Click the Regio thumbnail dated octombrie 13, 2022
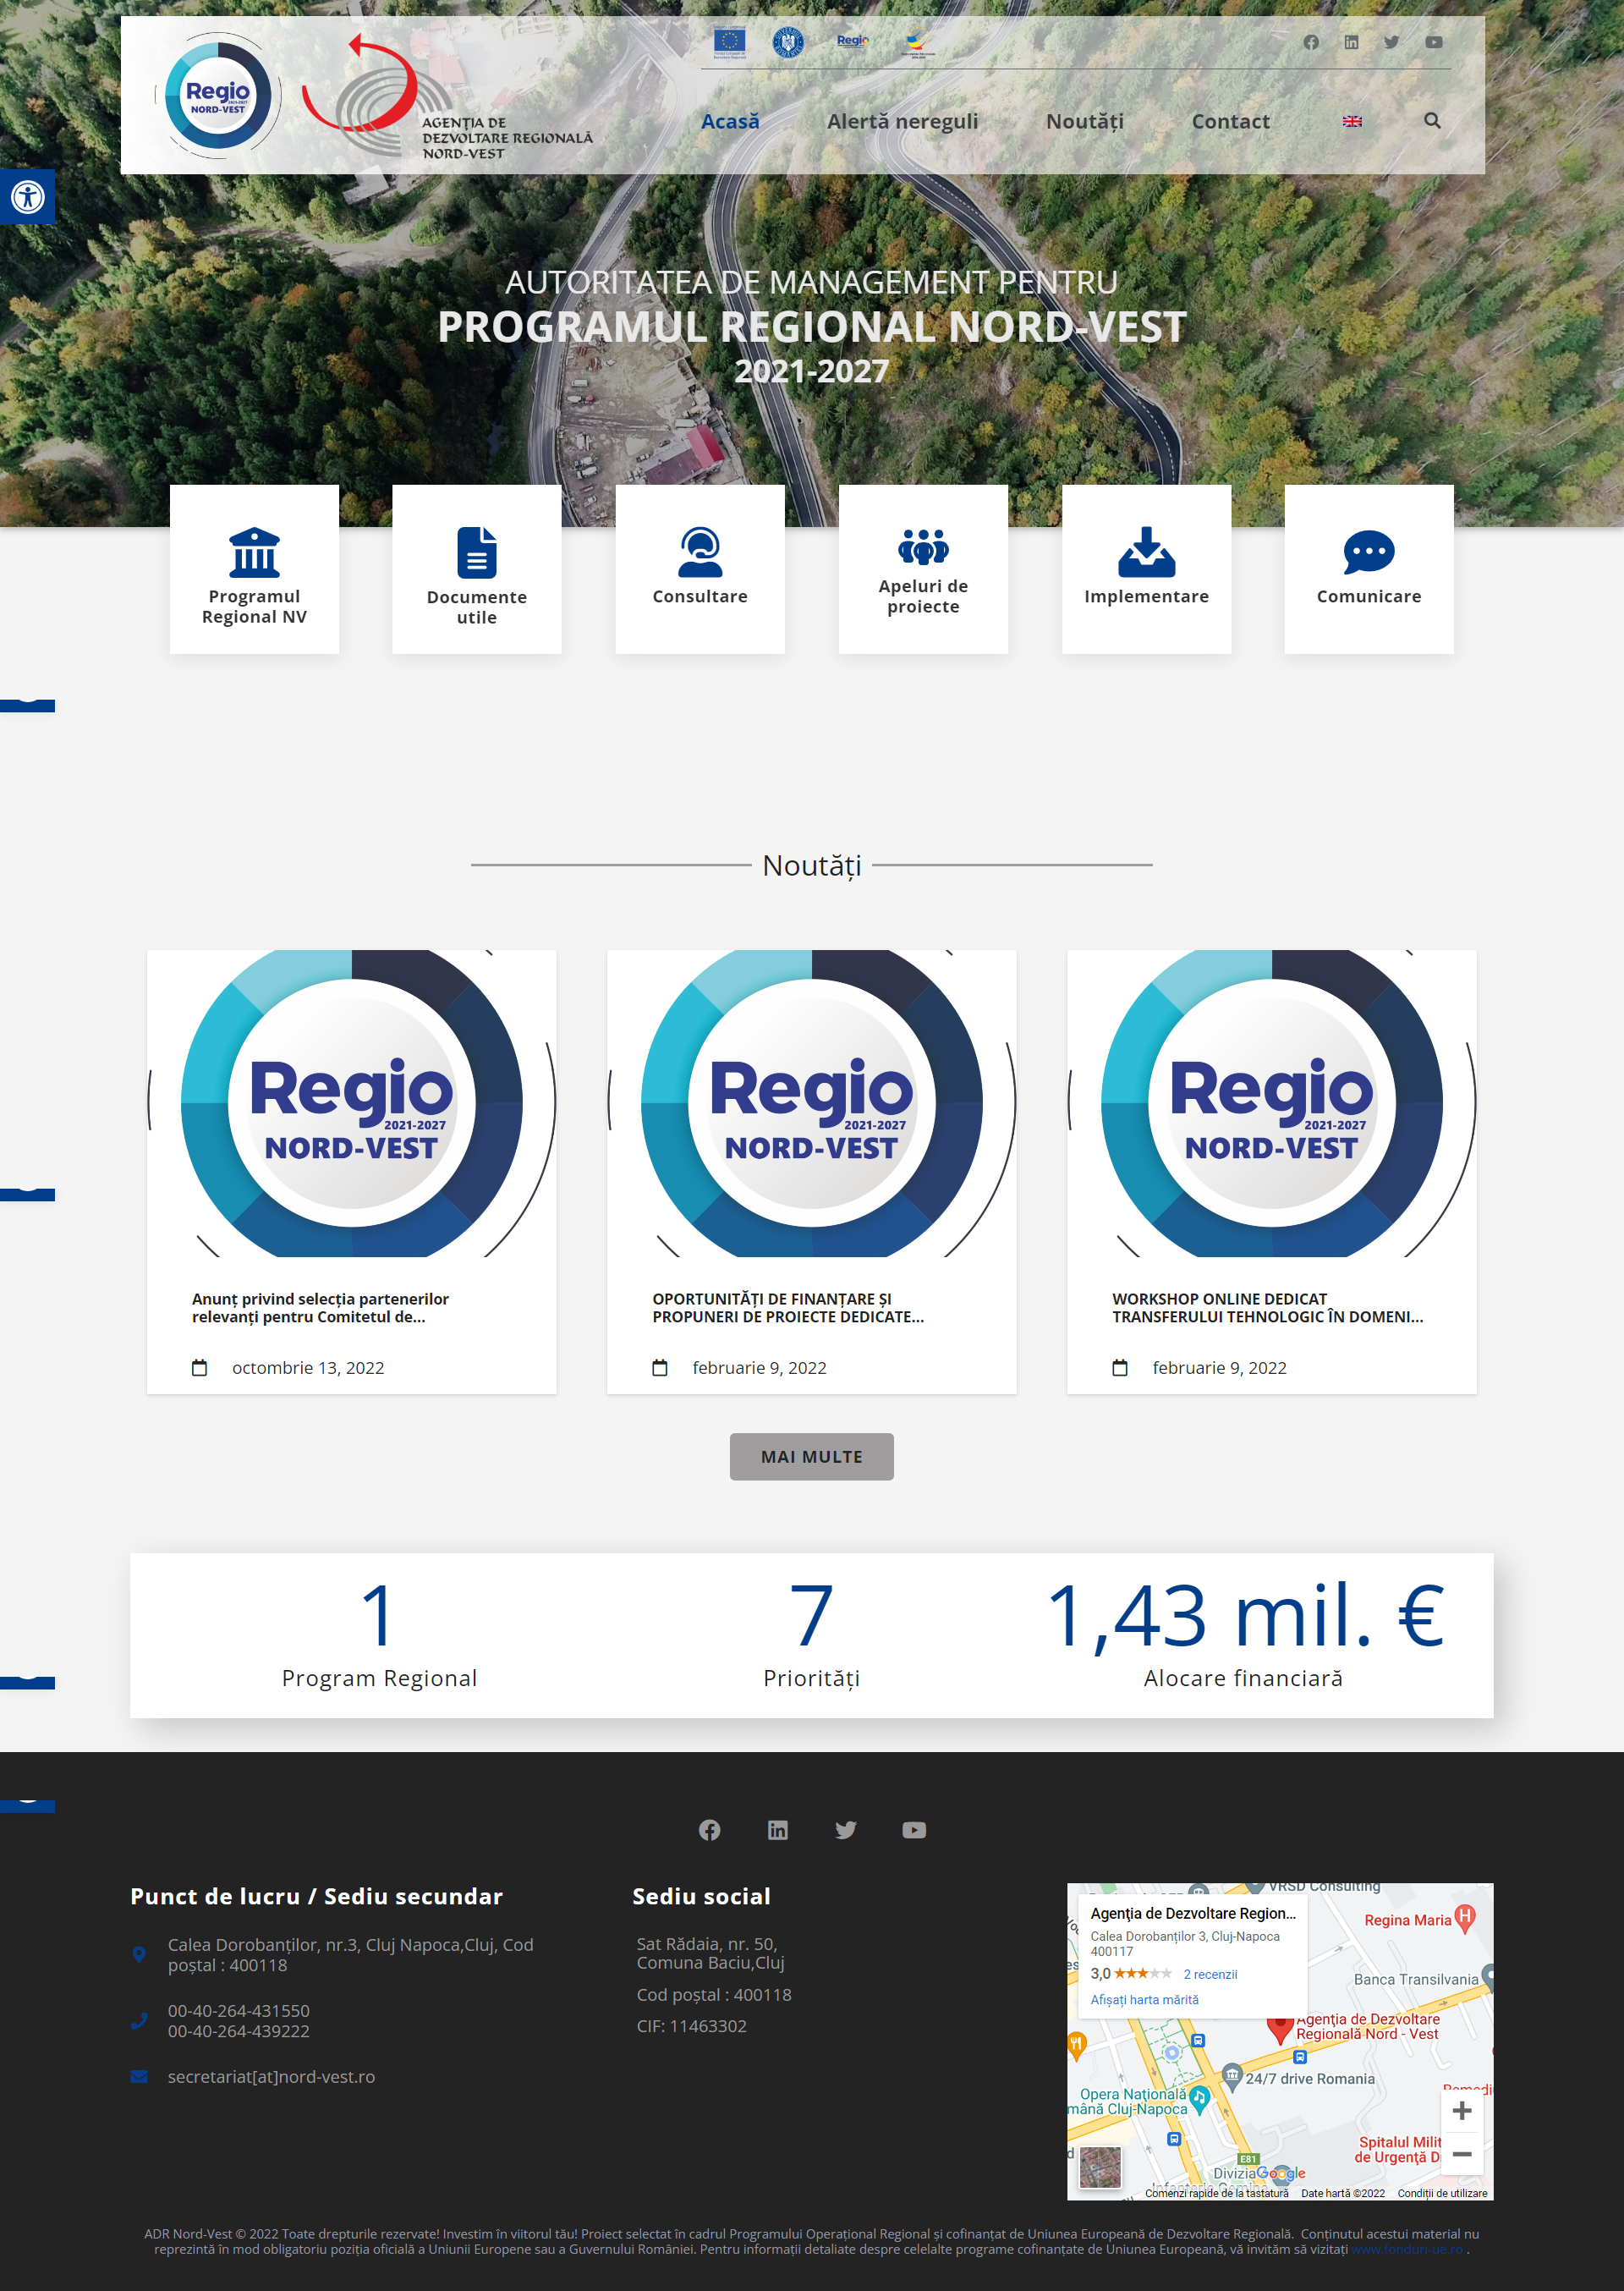This screenshot has height=2291, width=1624. (x=351, y=1103)
